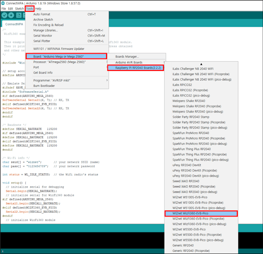
Task: Choose Solder Party RP2040 Stamp (pico-debug)
Action: pos(201,128)
